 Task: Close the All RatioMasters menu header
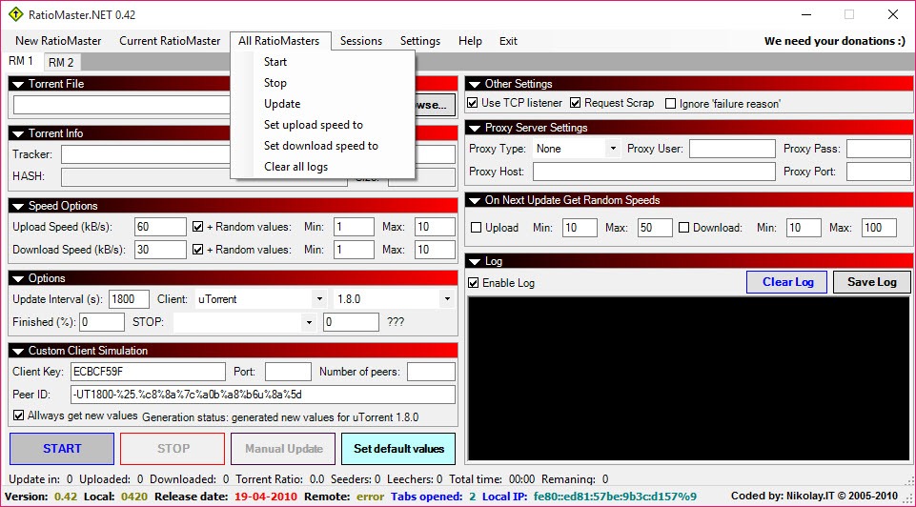pyautogui.click(x=279, y=41)
